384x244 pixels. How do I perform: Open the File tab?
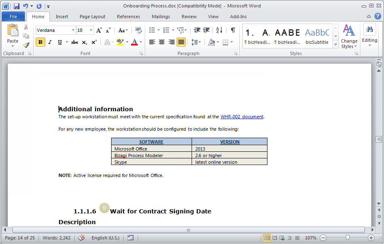[13, 17]
